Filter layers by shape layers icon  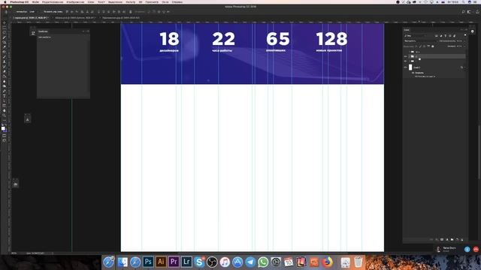click(x=450, y=36)
